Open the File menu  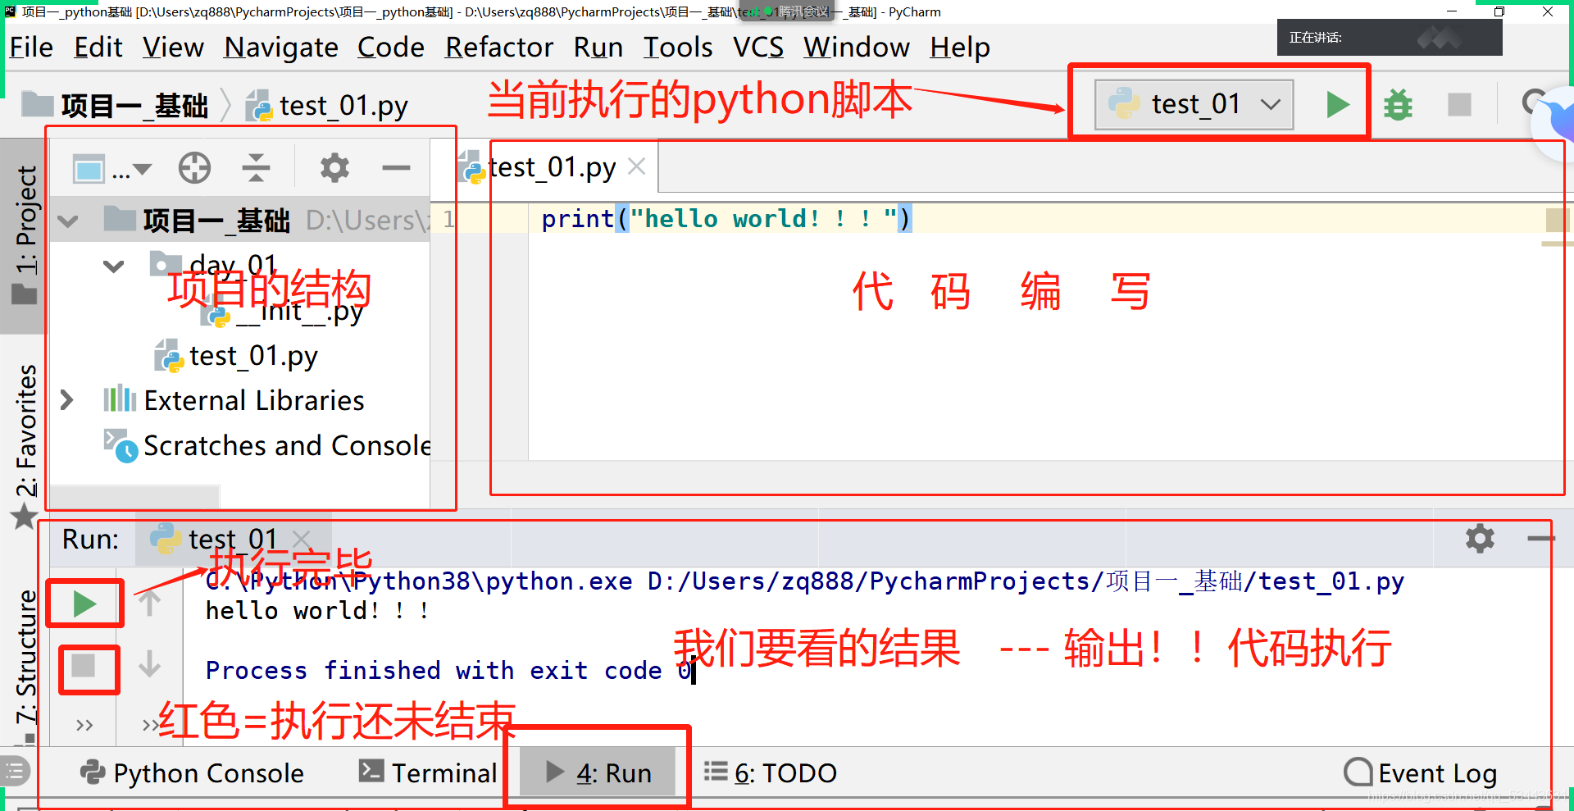[31, 48]
